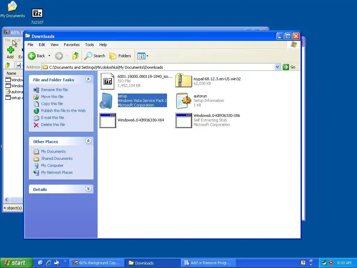This screenshot has height=268, width=357.
Task: Switch to Downloads taskbar button
Action: (x=153, y=263)
